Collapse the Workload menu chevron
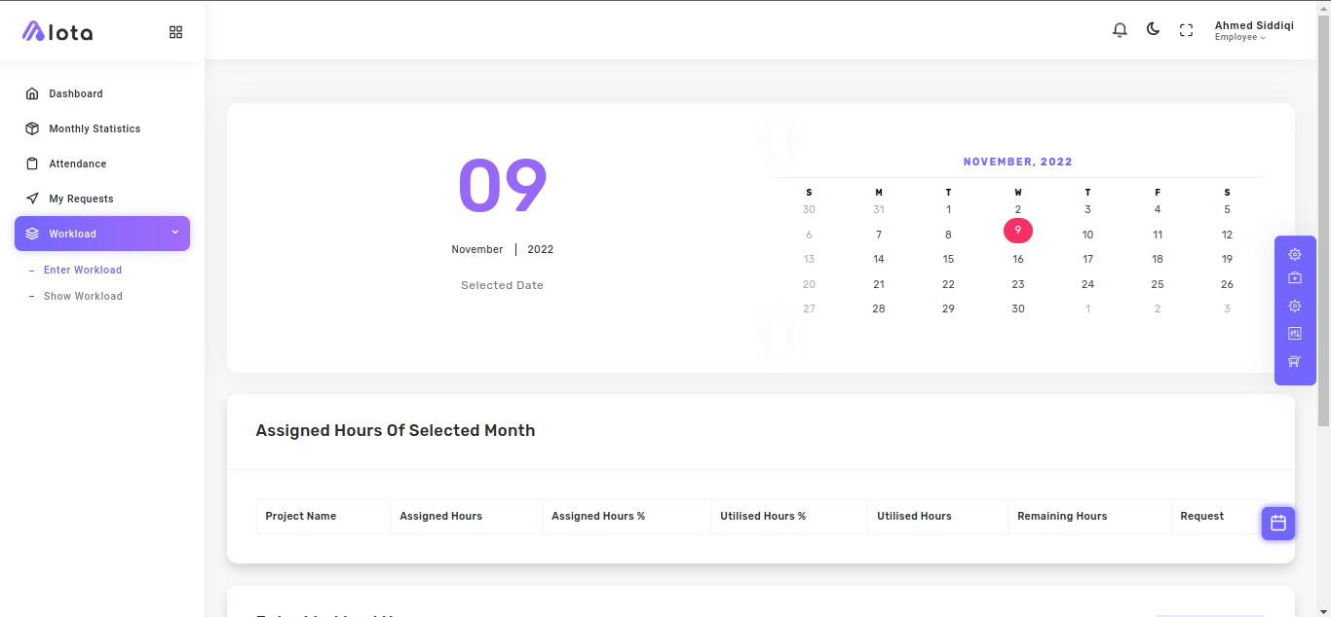 pyautogui.click(x=175, y=233)
